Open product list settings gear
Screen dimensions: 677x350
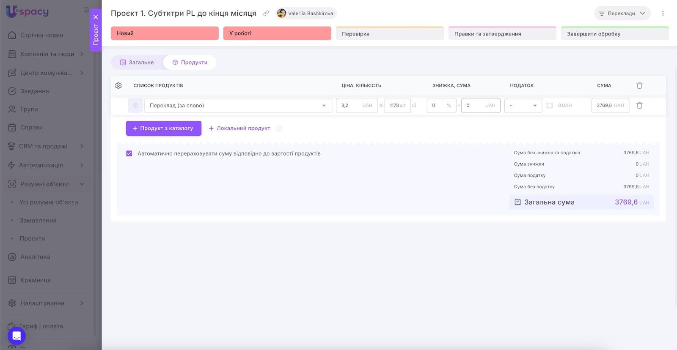tap(118, 85)
